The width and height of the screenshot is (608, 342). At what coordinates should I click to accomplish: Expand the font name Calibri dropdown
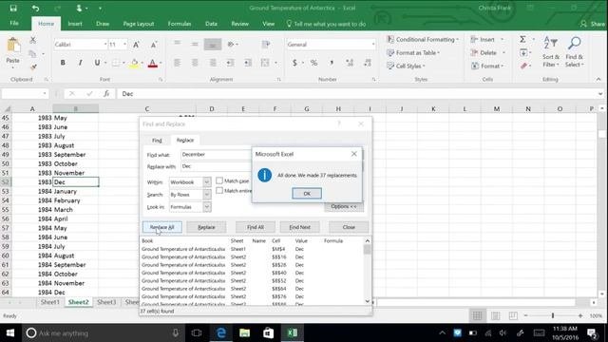tap(105, 45)
